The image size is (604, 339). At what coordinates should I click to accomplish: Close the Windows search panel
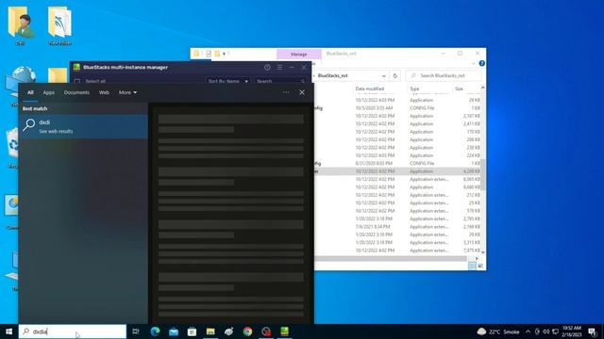(302, 92)
